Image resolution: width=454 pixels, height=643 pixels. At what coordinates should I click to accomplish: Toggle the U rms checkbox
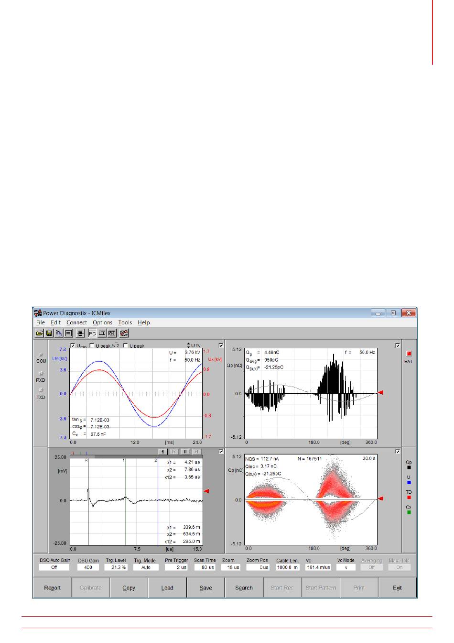pyautogui.click(x=73, y=345)
